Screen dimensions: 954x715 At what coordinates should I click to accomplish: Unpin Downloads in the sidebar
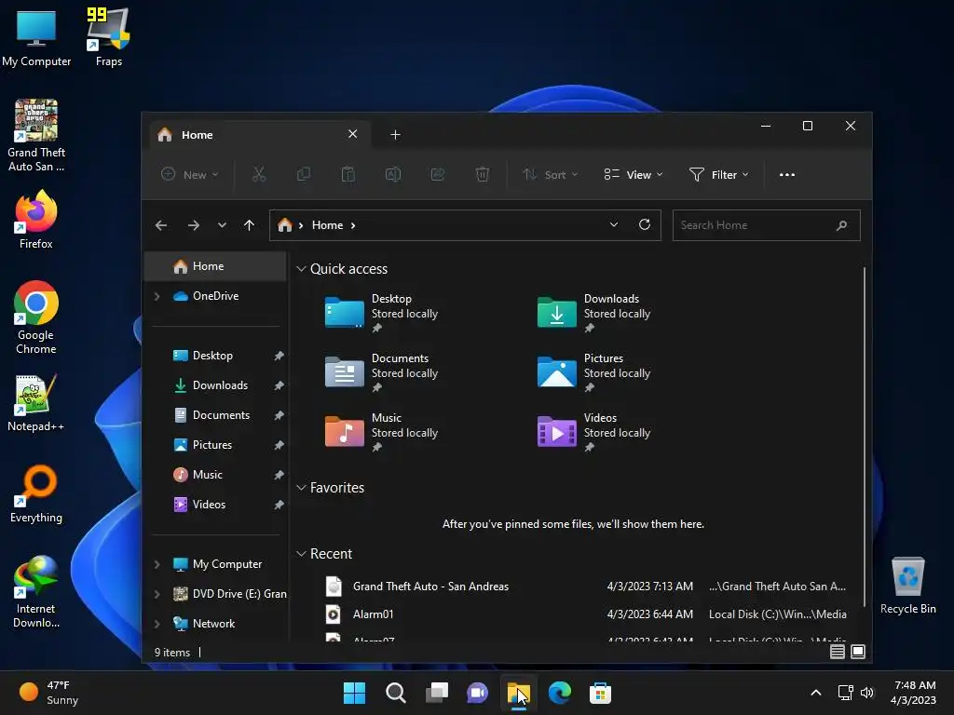[279, 385]
